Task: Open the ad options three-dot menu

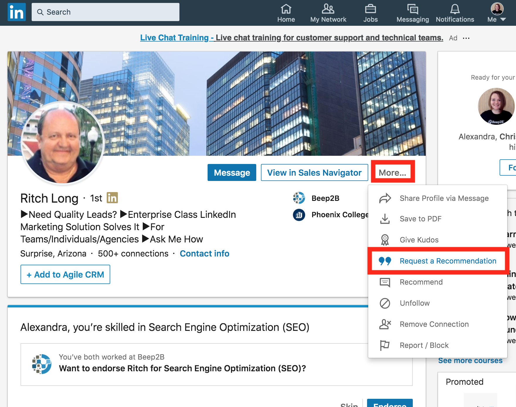Action: (x=466, y=38)
